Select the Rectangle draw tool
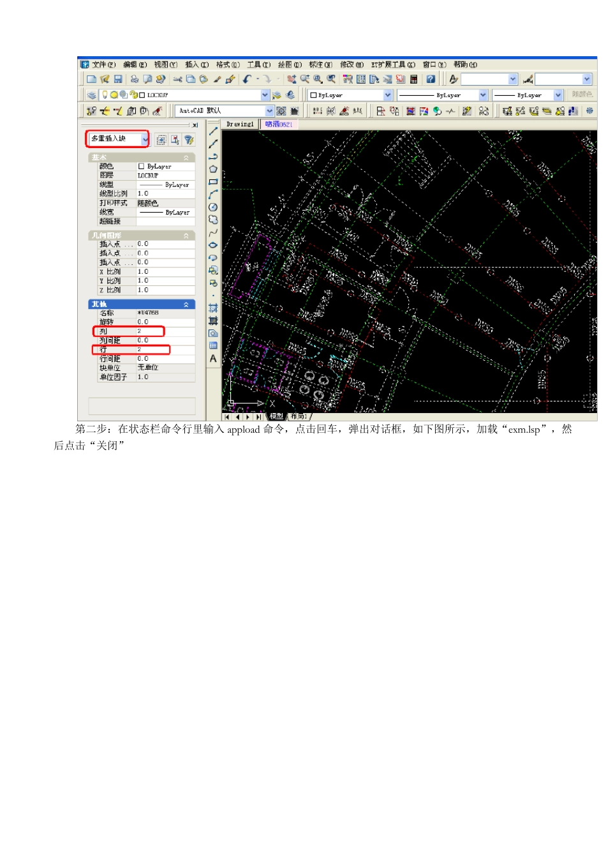 tap(213, 182)
